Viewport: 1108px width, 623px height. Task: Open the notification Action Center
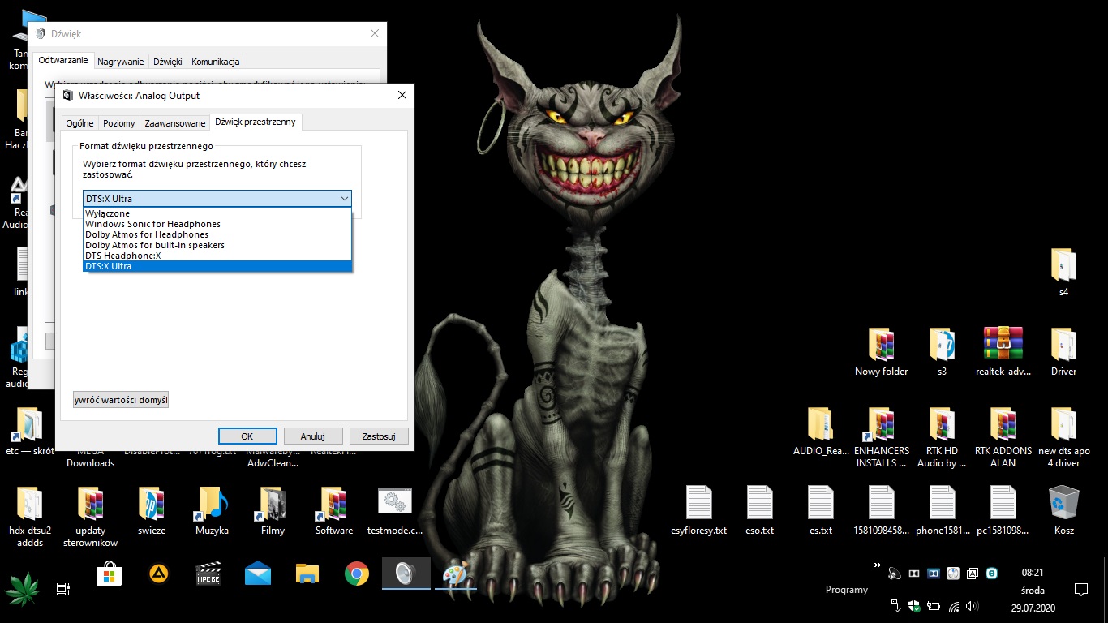[1080, 590]
